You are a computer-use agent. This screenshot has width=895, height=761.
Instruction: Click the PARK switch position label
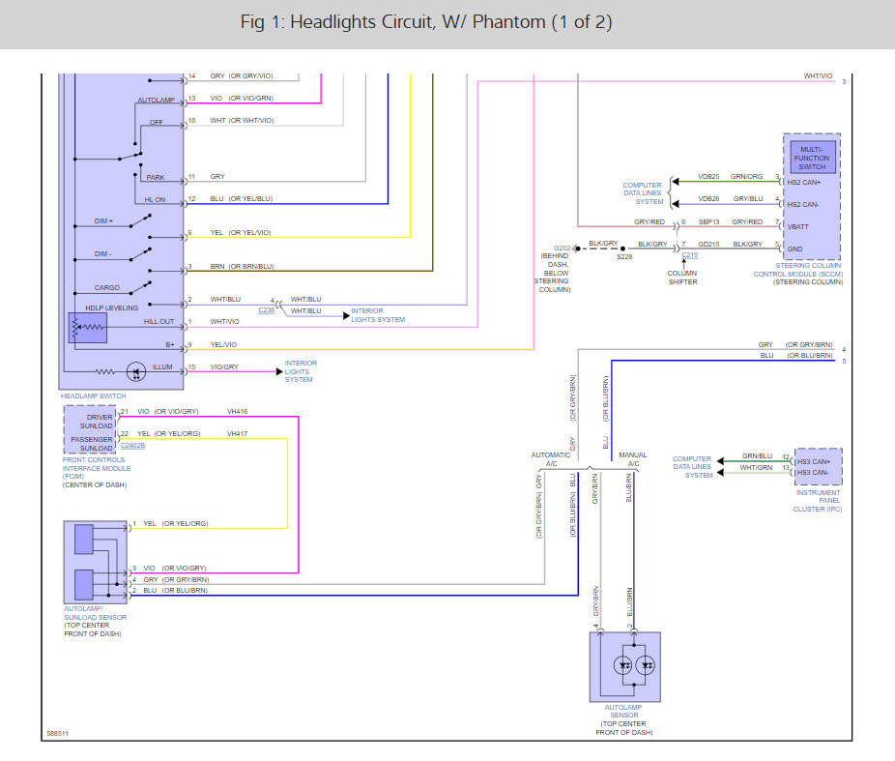coord(156,178)
